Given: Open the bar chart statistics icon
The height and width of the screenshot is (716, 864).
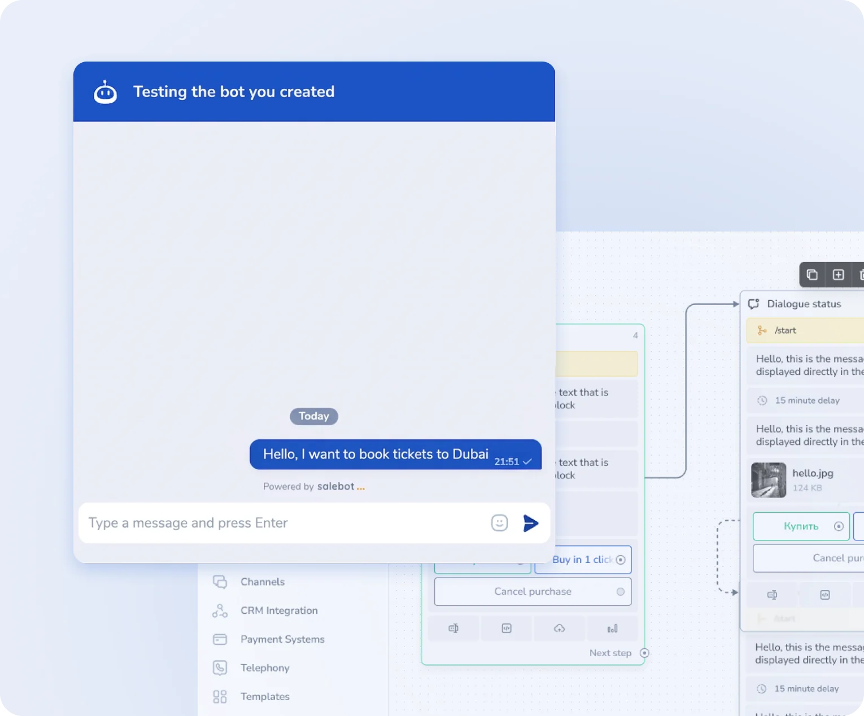Looking at the screenshot, I should click(612, 628).
